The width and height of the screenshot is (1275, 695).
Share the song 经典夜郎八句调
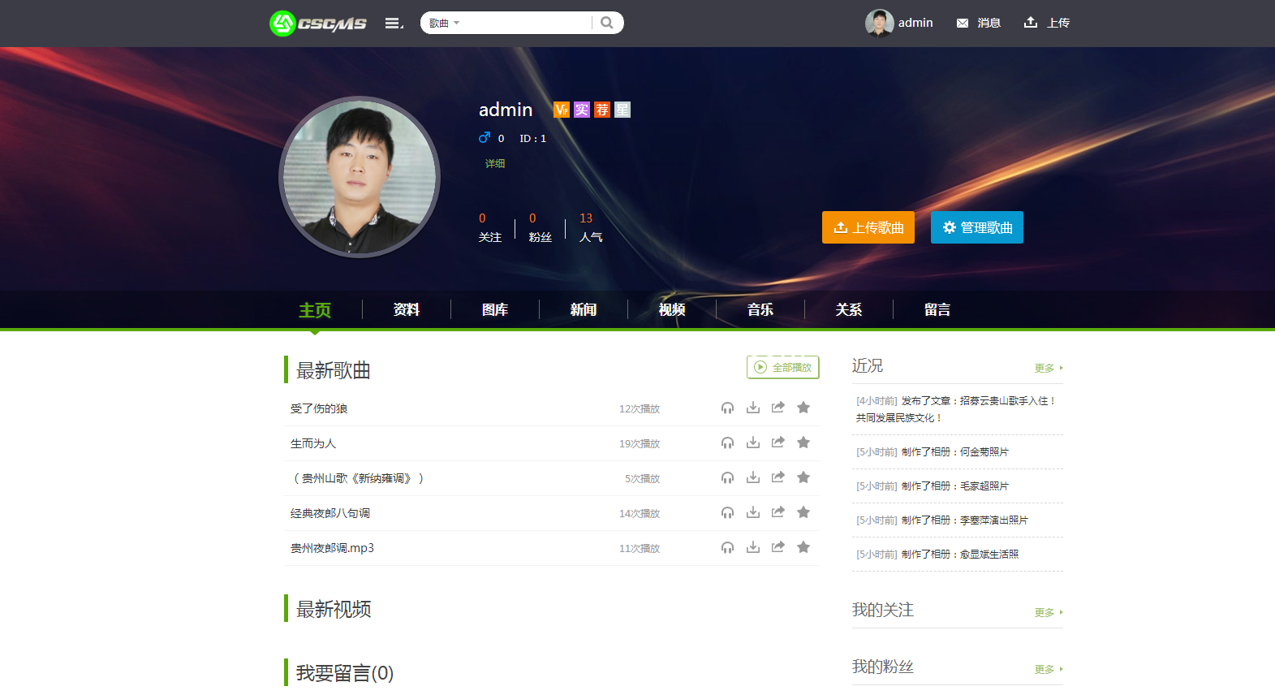[777, 512]
